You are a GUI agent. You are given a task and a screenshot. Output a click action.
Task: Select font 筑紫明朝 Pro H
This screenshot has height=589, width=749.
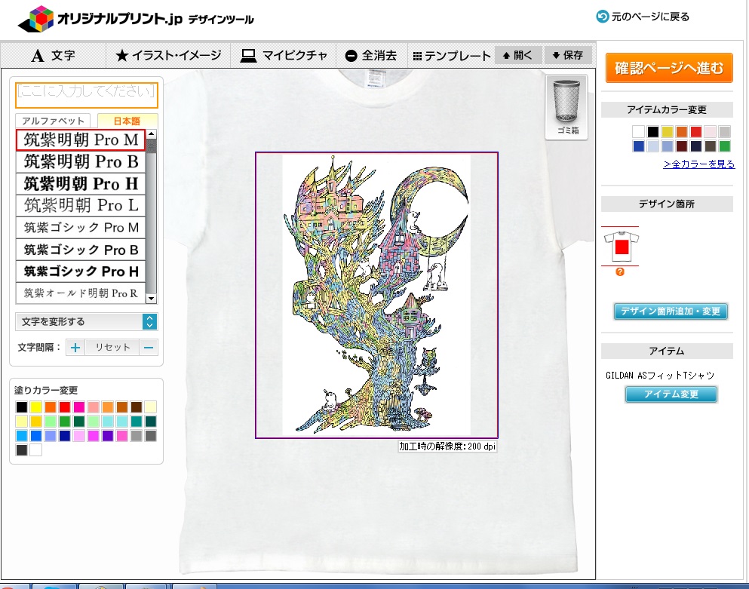81,183
